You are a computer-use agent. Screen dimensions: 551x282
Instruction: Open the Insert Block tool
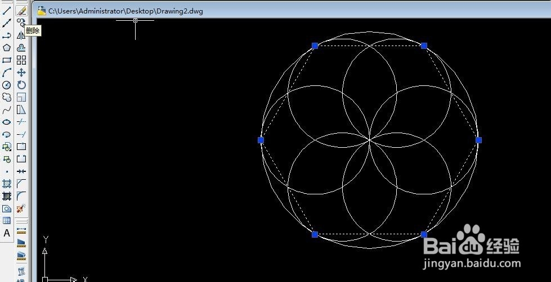point(7,147)
